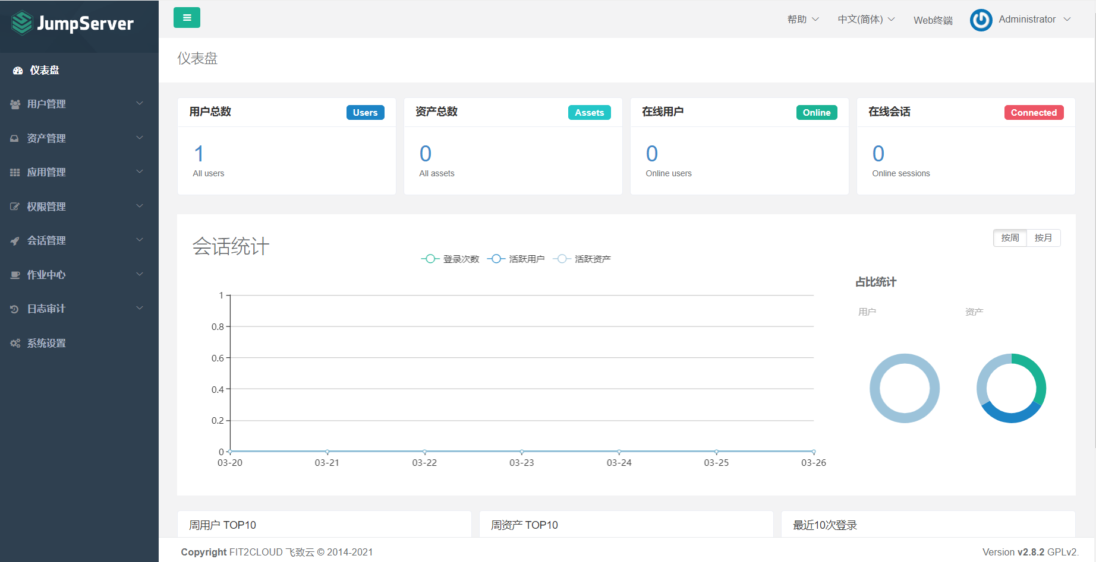
Task: Expand the 日志审计 sidebar chevron
Action: coord(140,308)
